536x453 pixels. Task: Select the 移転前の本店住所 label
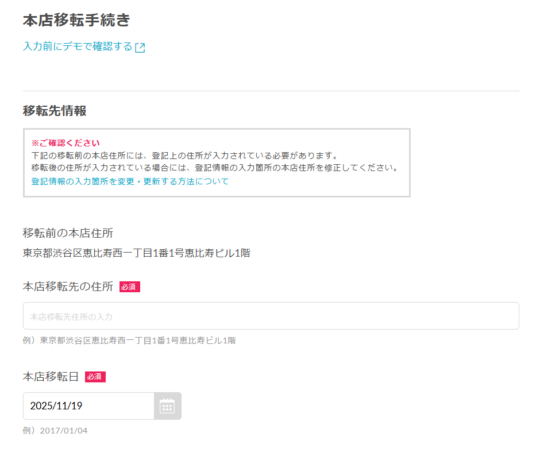[68, 233]
